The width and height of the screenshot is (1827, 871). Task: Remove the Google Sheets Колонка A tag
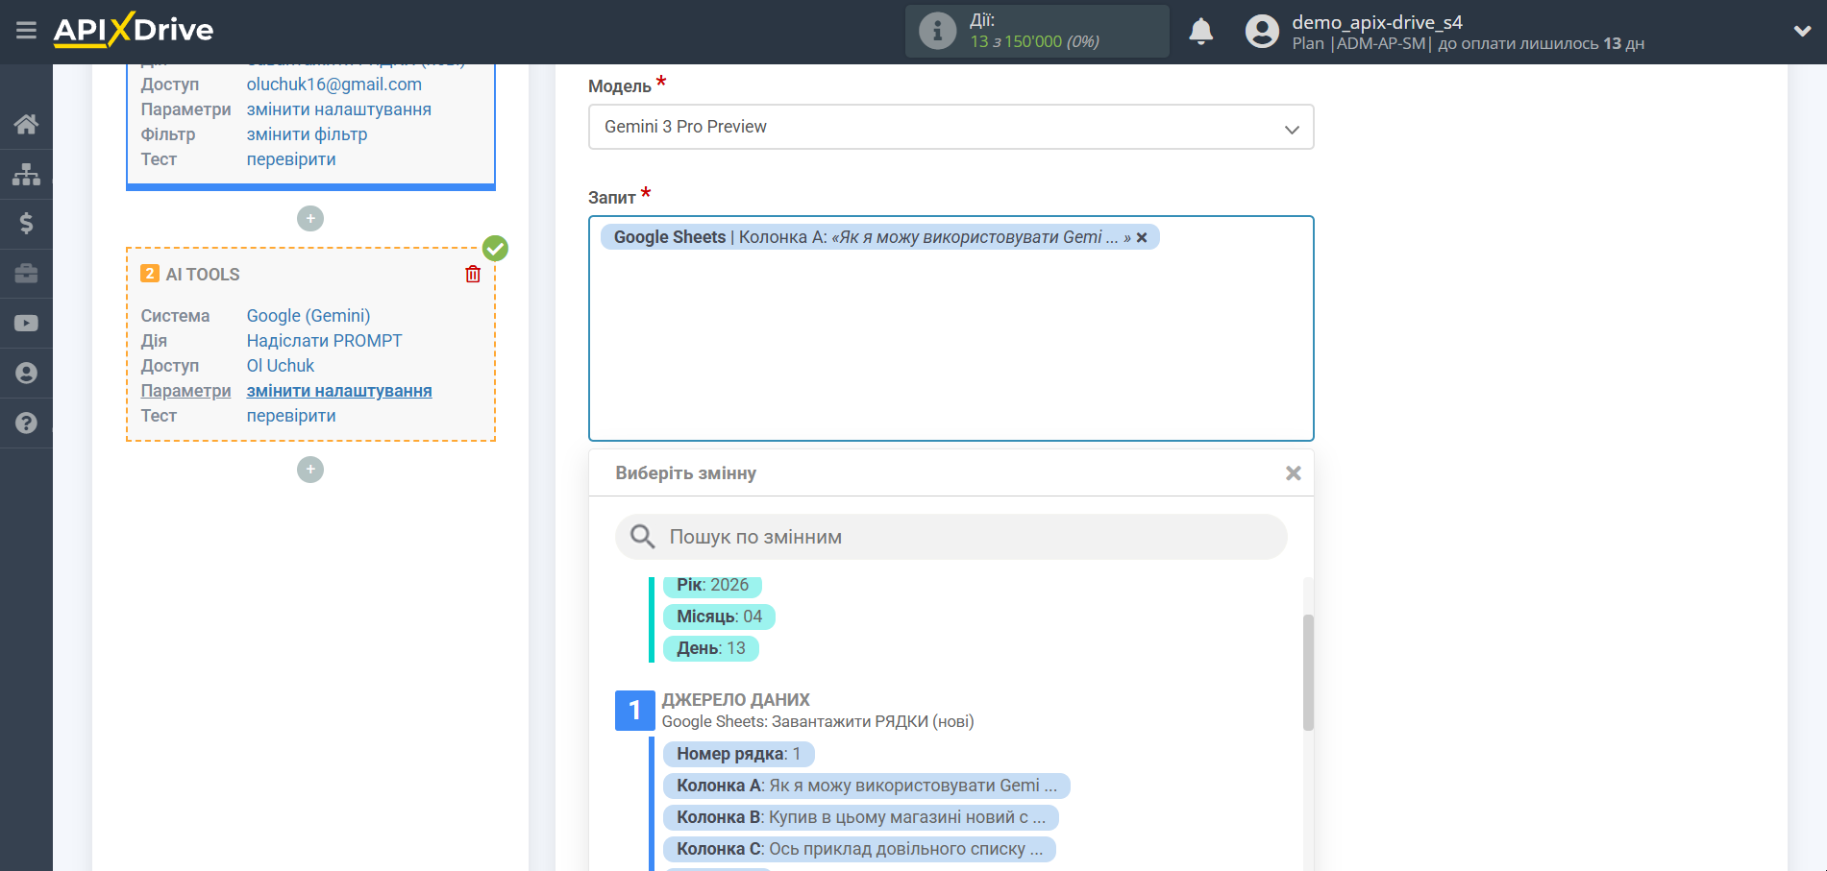click(1142, 238)
